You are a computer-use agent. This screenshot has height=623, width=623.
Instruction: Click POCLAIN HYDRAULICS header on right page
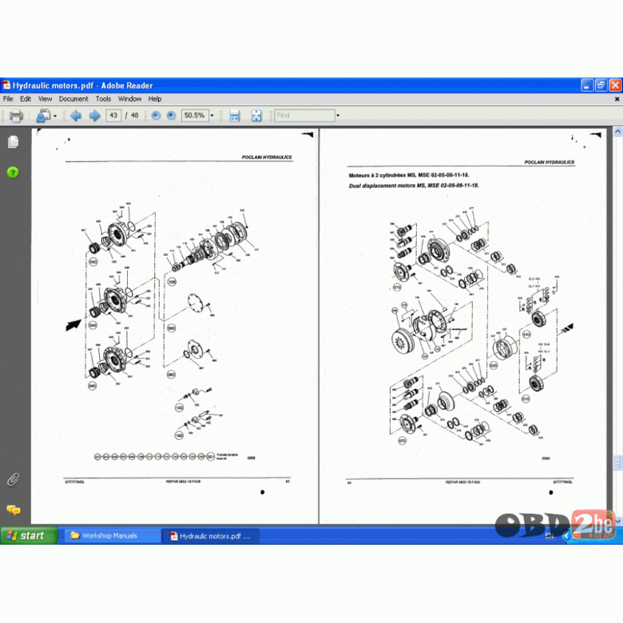click(x=549, y=162)
